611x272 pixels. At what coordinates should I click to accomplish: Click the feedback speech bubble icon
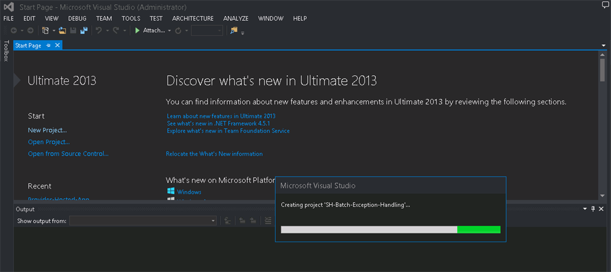pyautogui.click(x=606, y=5)
